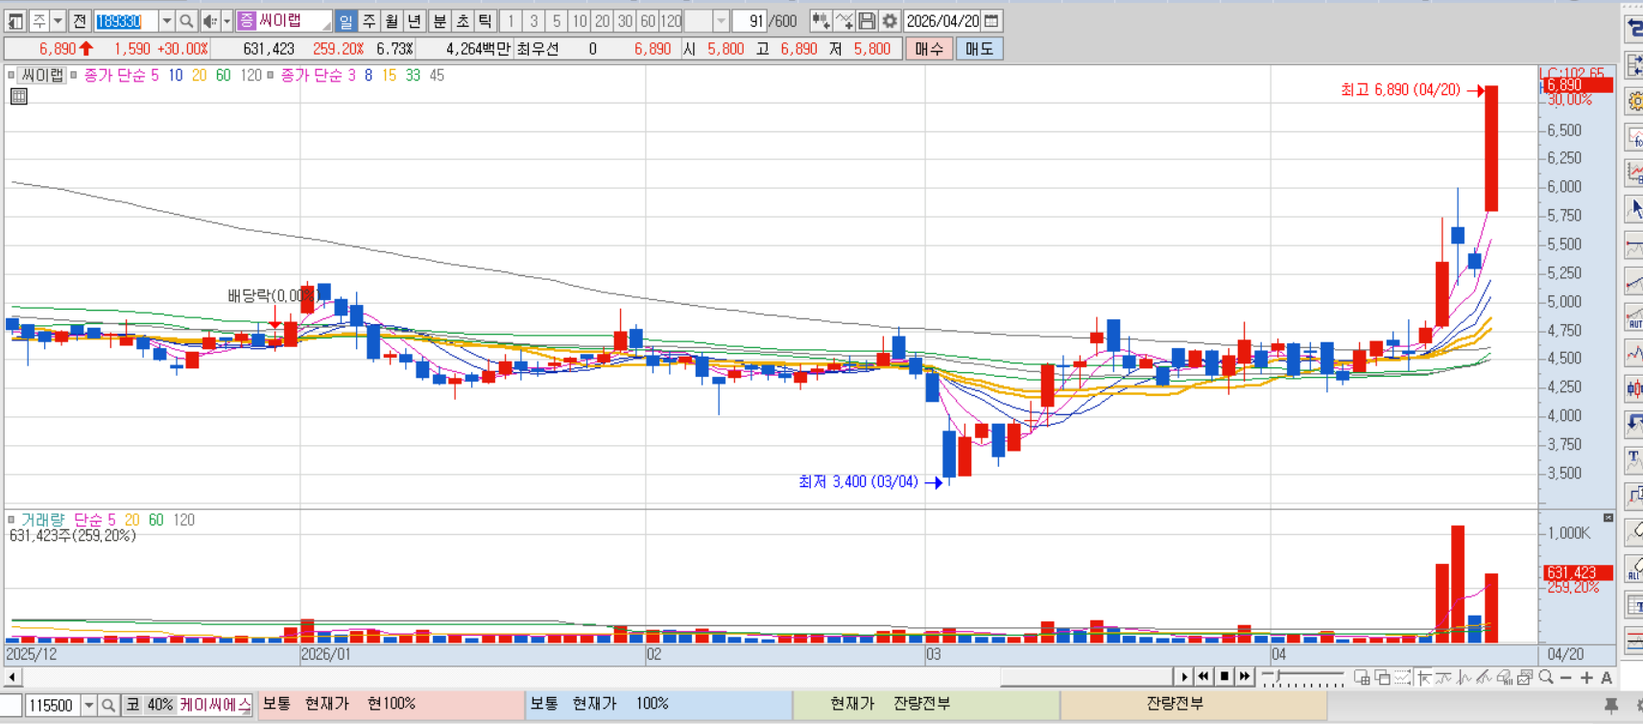
Task: Stop the chart replay
Action: 1225,677
